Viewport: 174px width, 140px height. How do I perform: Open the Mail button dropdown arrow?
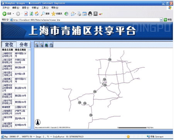[x=76, y=13]
